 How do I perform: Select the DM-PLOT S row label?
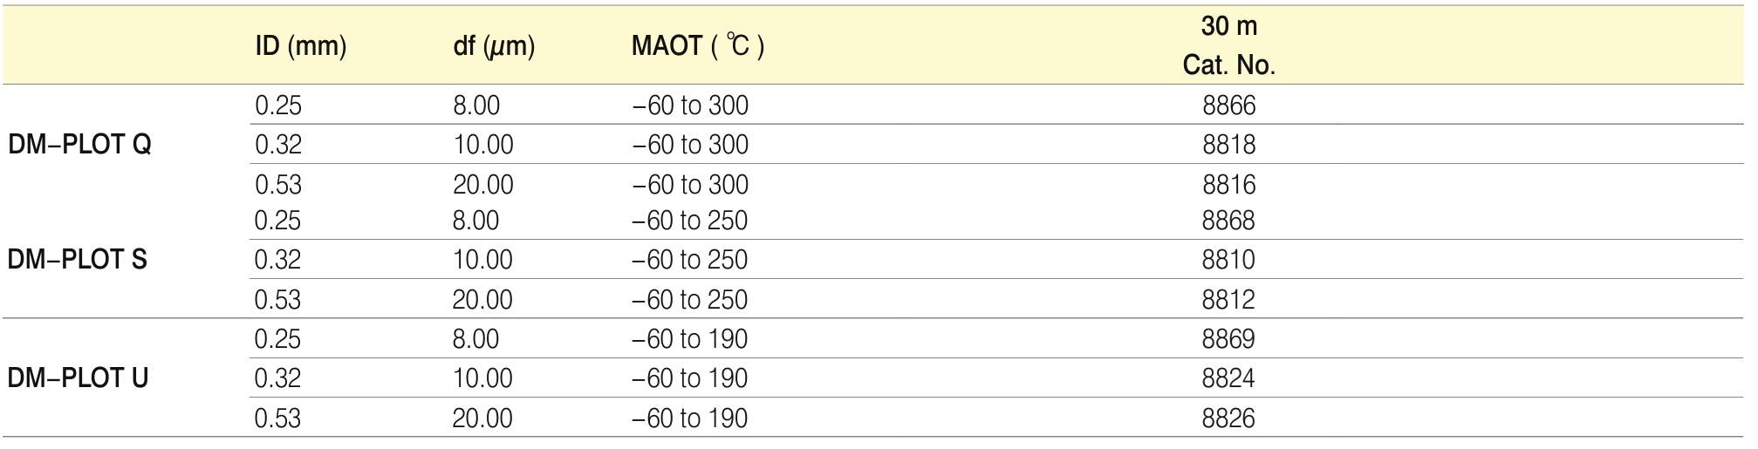coord(77,260)
